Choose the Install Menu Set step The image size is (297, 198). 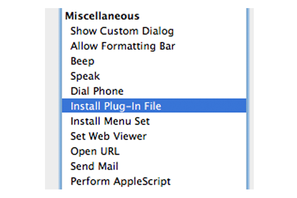pos(110,121)
